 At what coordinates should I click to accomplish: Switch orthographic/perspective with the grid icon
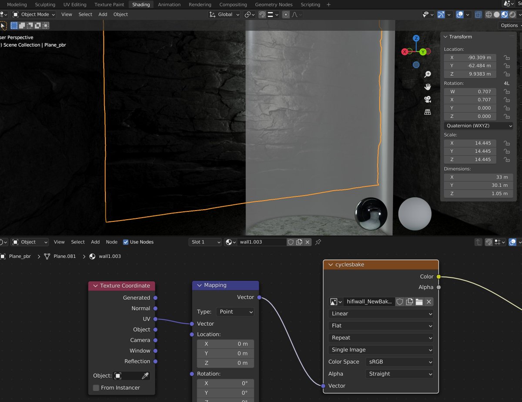pyautogui.click(x=428, y=112)
